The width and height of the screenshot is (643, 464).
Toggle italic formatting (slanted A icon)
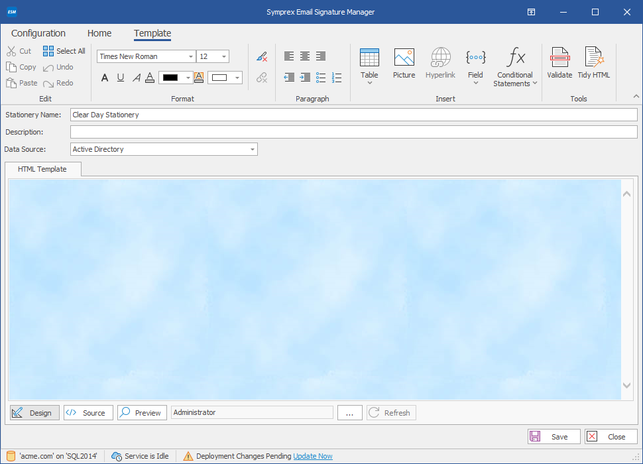[136, 78]
